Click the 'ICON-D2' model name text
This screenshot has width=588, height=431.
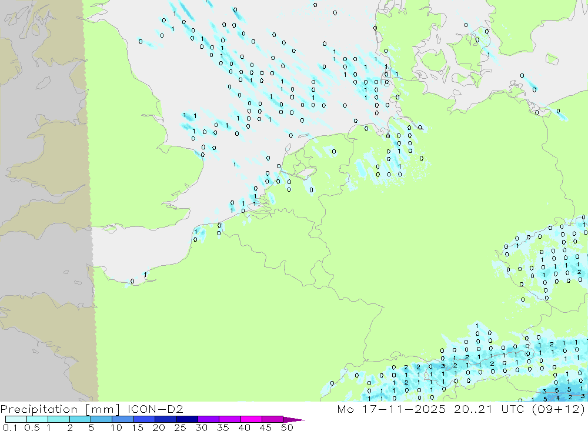[155, 409]
